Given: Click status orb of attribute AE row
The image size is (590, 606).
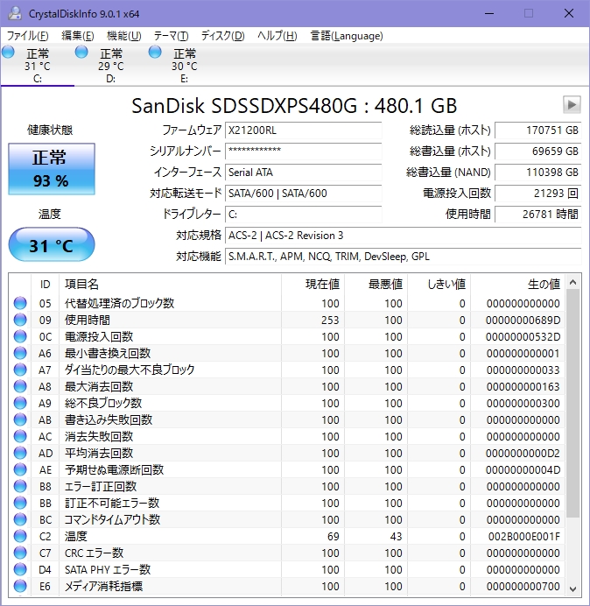Looking at the screenshot, I should (20, 469).
